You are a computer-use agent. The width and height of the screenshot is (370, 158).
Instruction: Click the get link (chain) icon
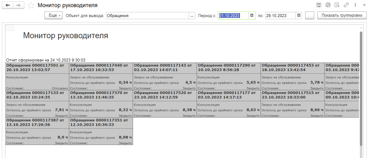(x=346, y=5)
